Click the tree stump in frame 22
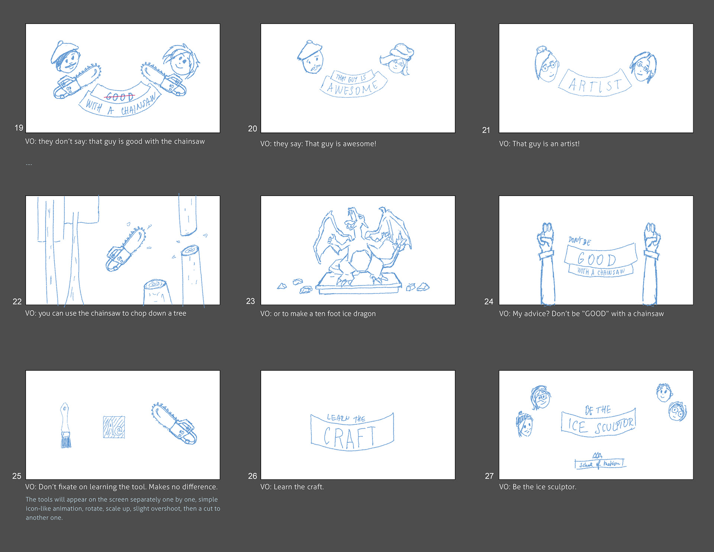Image resolution: width=714 pixels, height=552 pixels. 158,292
